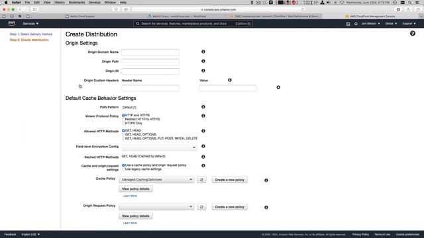The image size is (424, 238).
Task: Open Feedback in footer
Action: click(11, 235)
